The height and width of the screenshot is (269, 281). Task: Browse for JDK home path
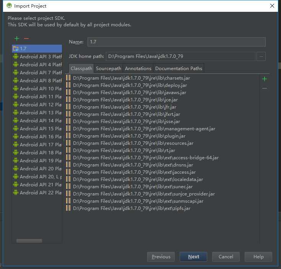(261, 56)
